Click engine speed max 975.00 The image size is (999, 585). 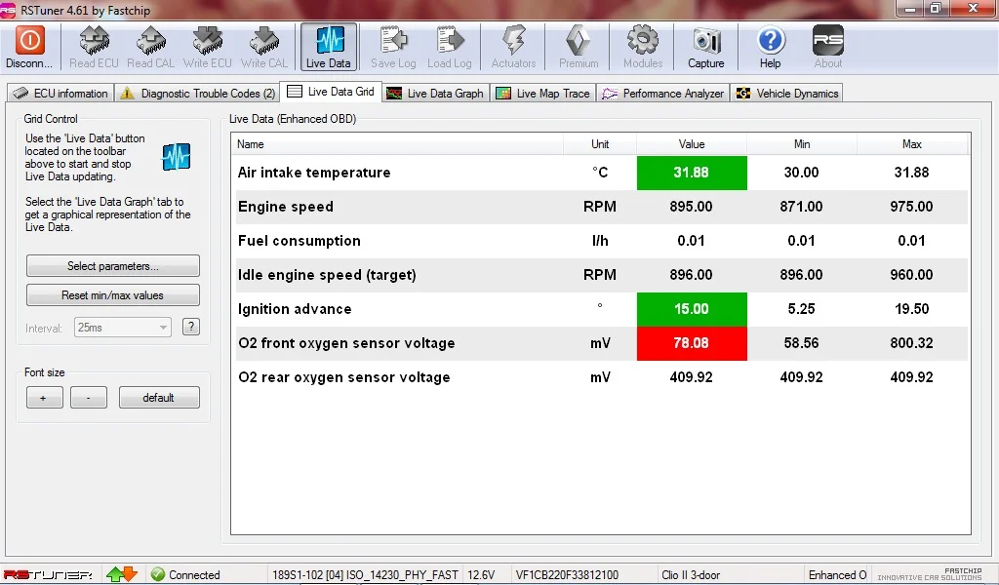[x=912, y=207]
